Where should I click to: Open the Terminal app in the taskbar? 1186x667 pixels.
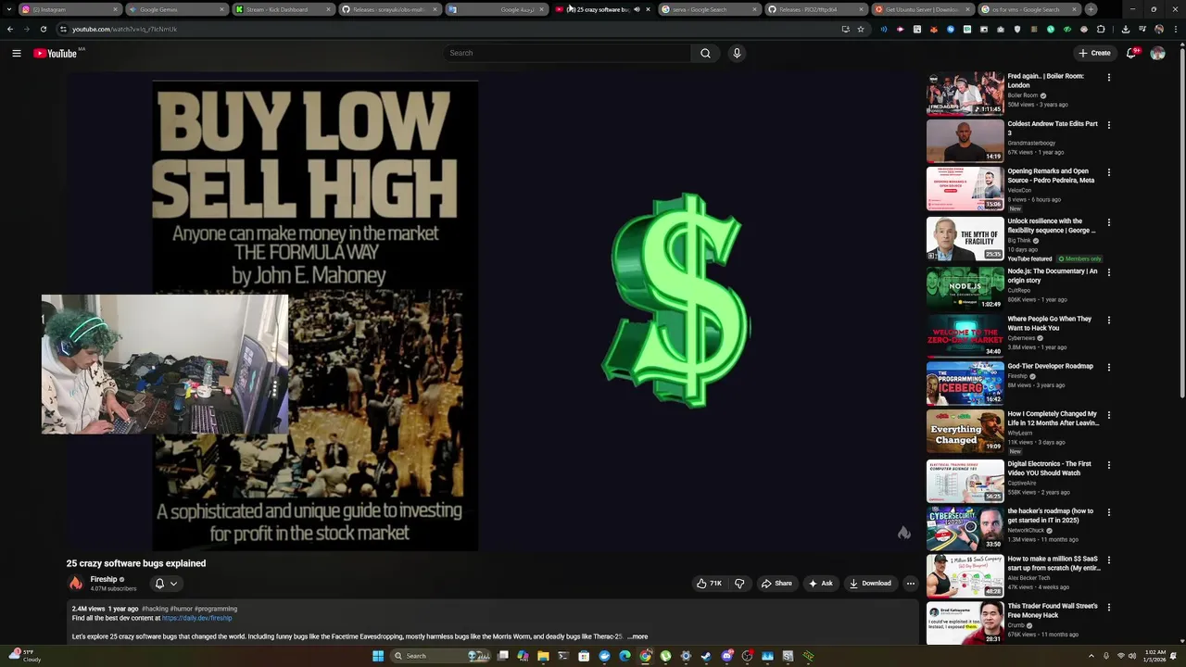[563, 656]
